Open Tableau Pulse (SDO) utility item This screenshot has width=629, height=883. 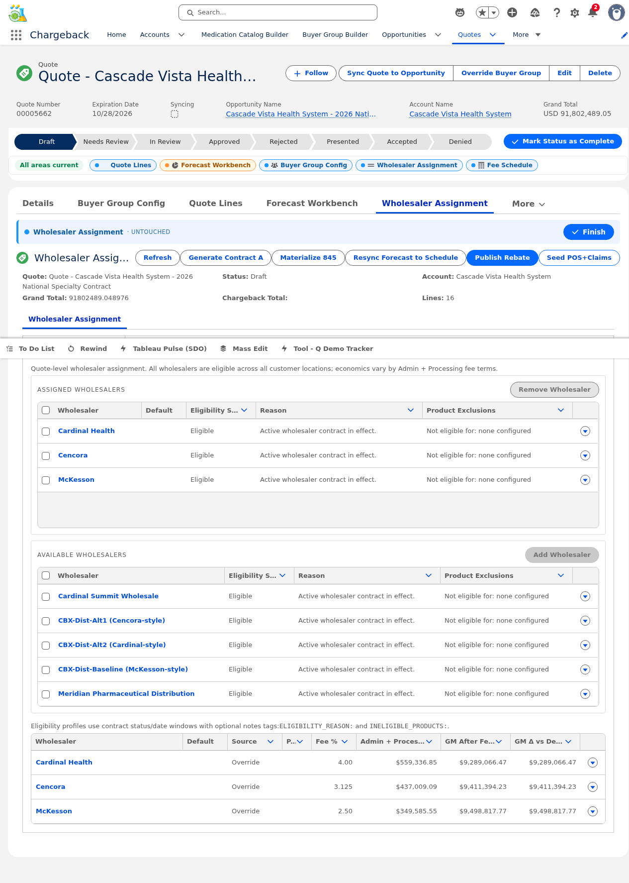164,349
